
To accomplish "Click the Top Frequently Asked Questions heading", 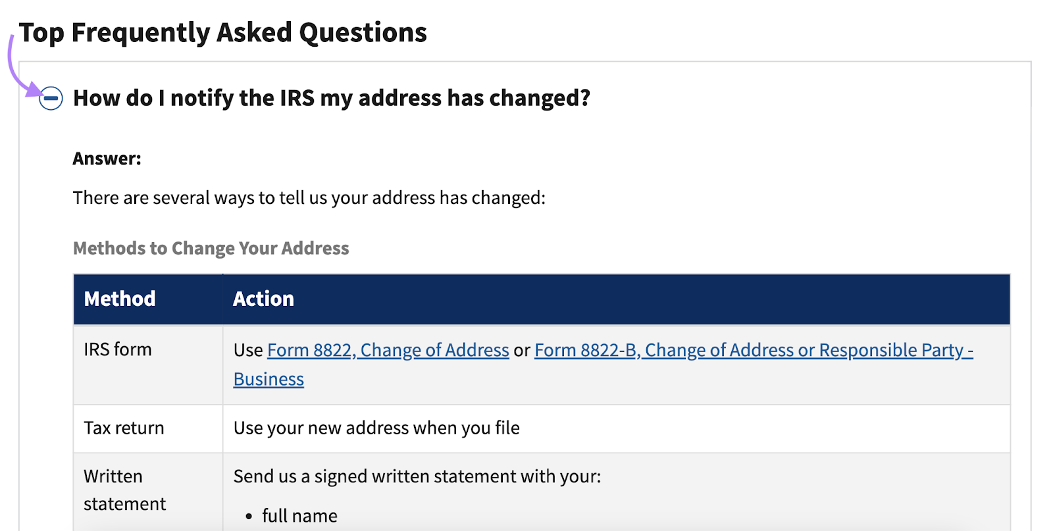I will click(x=222, y=31).
